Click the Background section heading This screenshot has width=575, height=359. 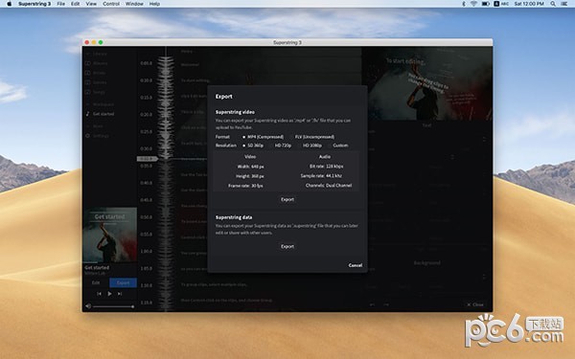[x=426, y=263]
